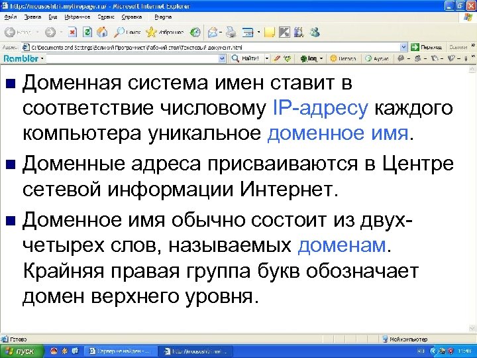This screenshot has width=477, height=358.
Task: Expand the Rambler search field dropdown
Action: [x=223, y=58]
